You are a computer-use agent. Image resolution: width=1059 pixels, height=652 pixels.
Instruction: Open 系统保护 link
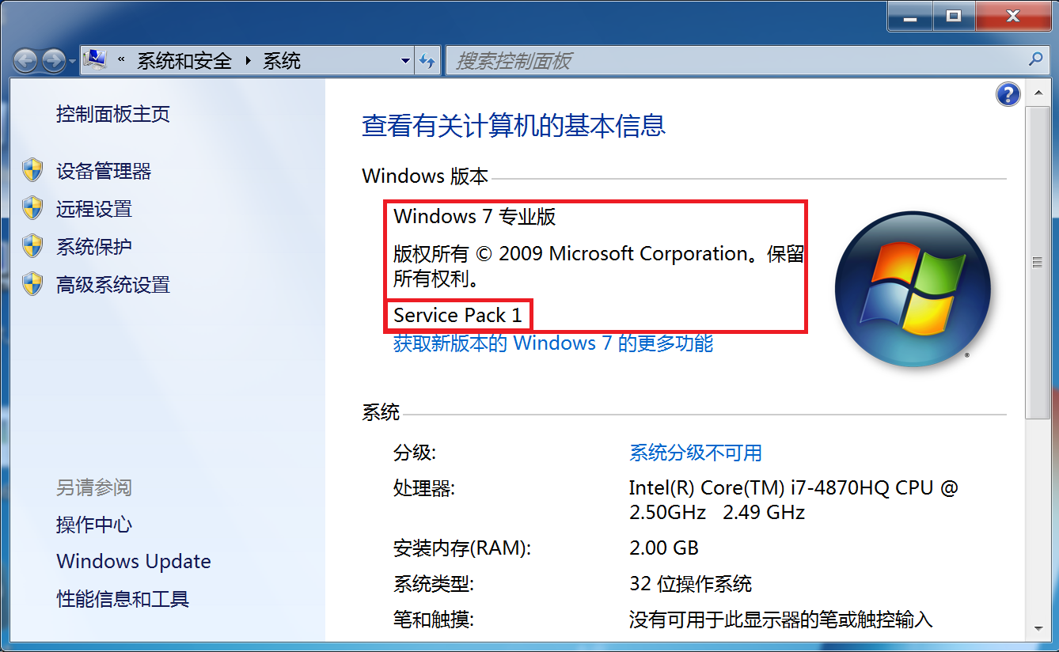tap(94, 247)
